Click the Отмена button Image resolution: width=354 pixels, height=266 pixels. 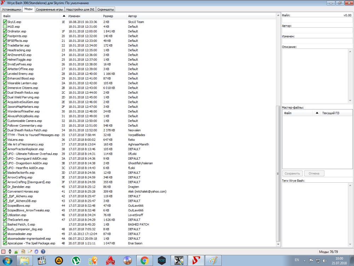(314, 173)
